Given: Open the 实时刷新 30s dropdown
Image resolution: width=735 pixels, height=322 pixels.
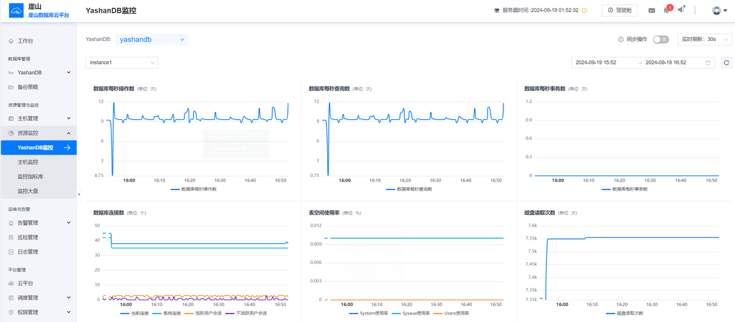Looking at the screenshot, I should (705, 39).
